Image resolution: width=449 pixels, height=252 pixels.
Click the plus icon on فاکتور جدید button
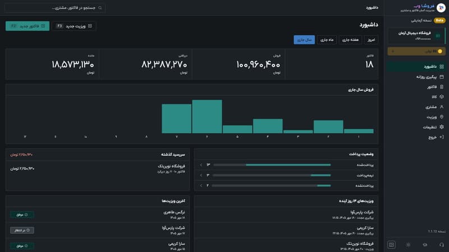pyautogui.click(x=43, y=26)
